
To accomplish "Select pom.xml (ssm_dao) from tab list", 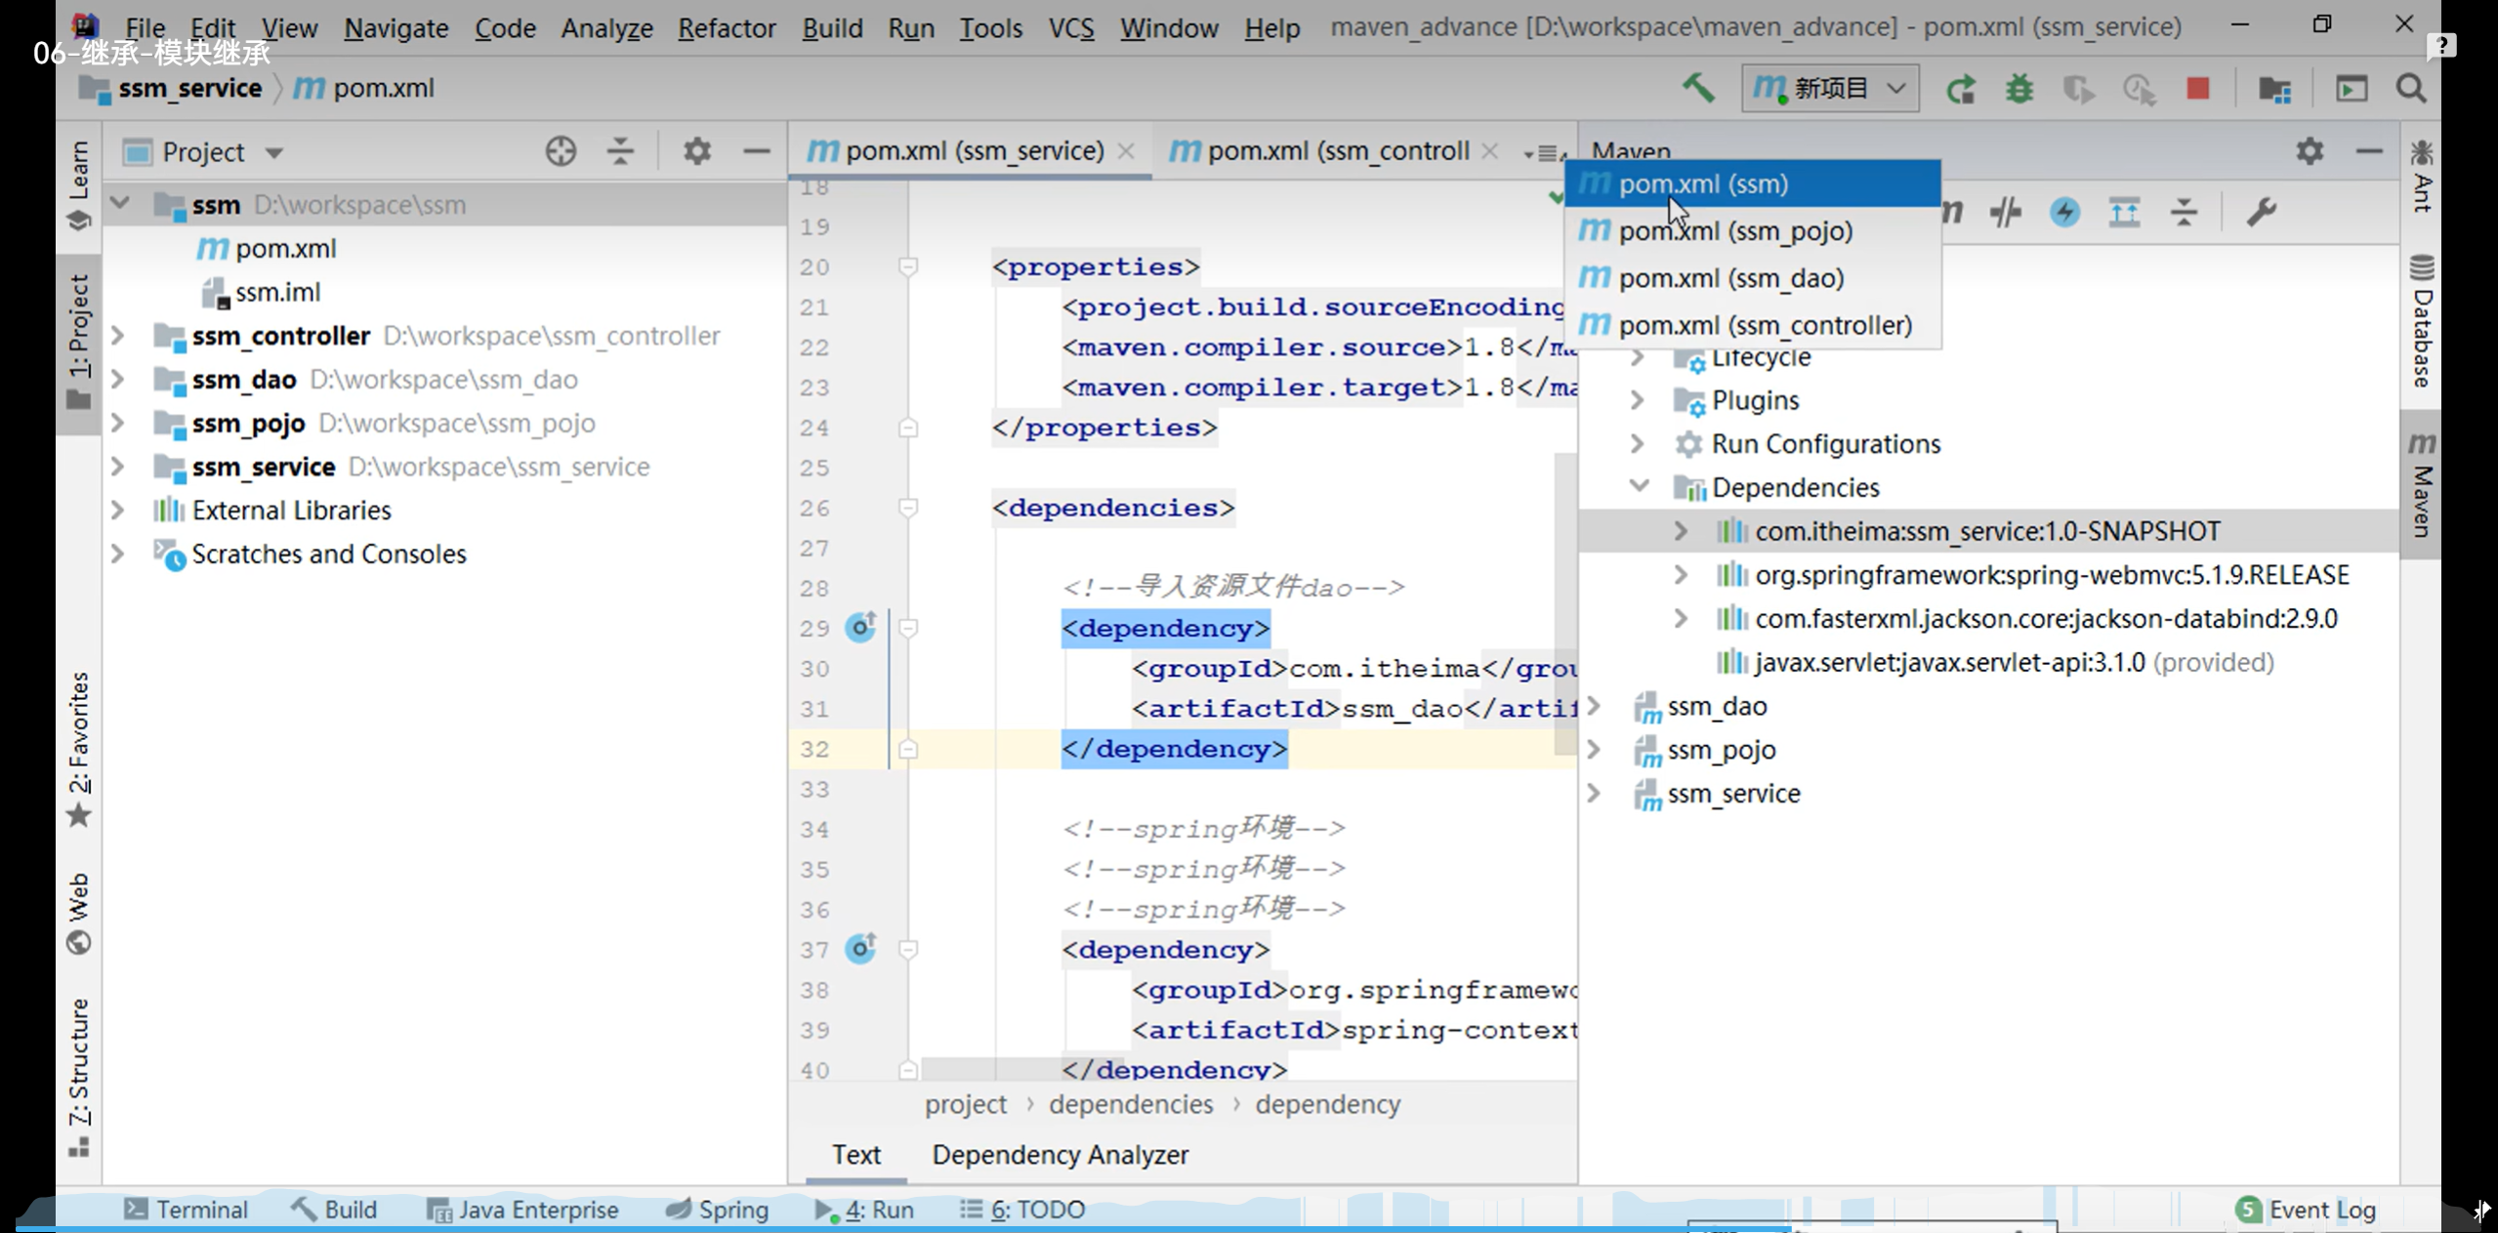I will [1730, 278].
